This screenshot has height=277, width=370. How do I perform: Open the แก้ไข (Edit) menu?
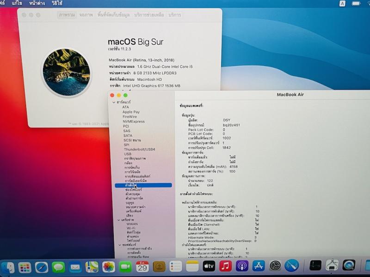pos(17,3)
